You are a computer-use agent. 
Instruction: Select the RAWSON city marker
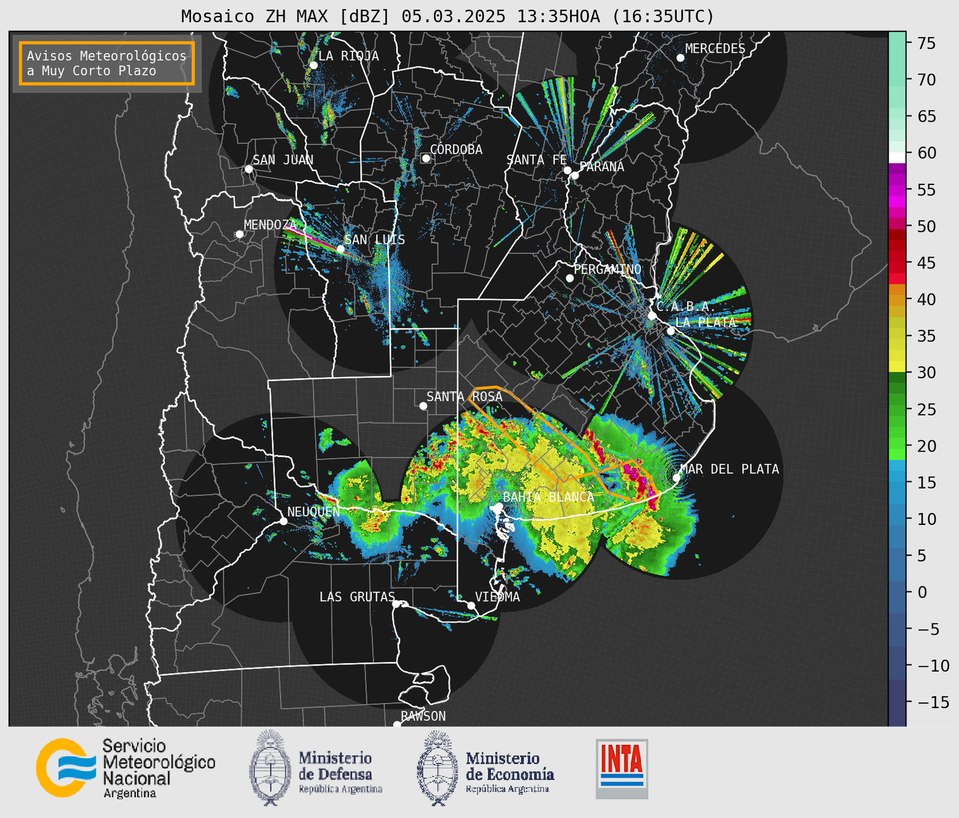[397, 724]
